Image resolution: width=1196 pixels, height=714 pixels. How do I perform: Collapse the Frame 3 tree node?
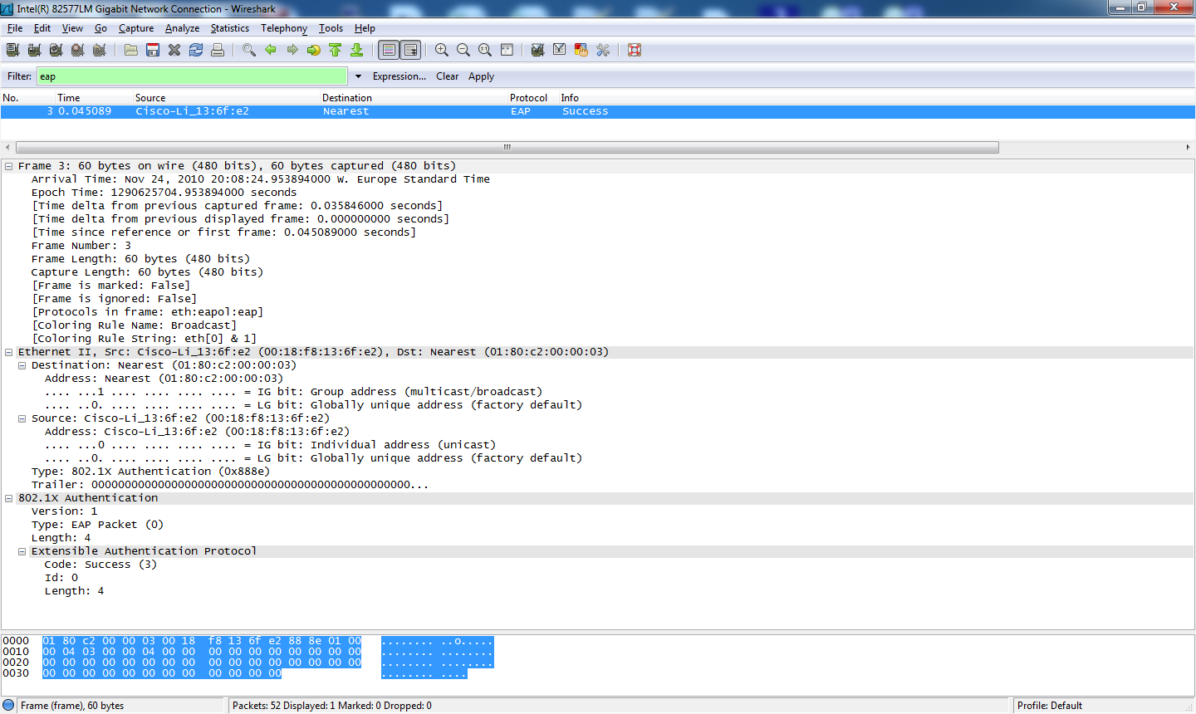click(9, 166)
